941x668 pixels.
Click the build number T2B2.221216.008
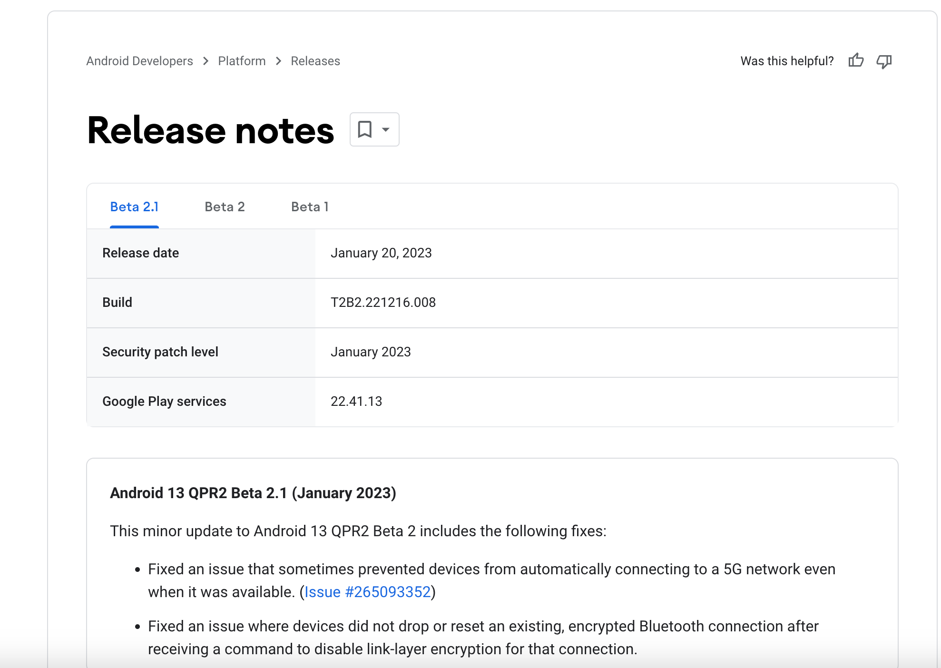[x=383, y=303]
